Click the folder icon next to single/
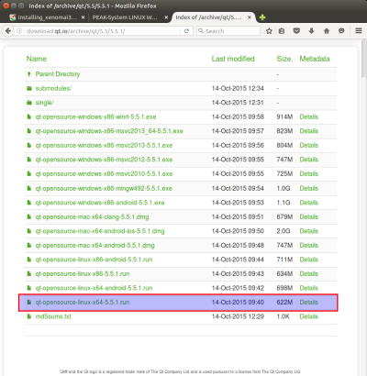This screenshot has height=376, width=367. (29, 103)
